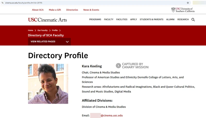Go to Home breadcrumb

[x=30, y=30]
